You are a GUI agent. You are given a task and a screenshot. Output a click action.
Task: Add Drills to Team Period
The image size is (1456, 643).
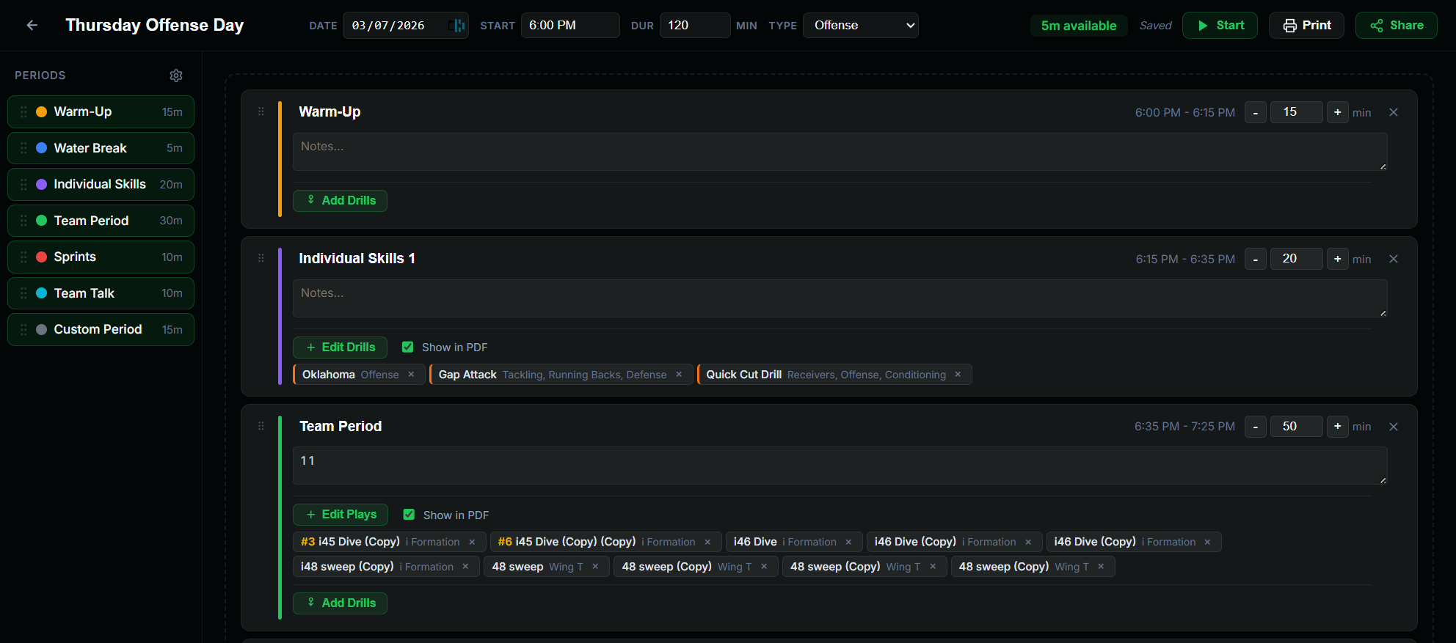(340, 603)
